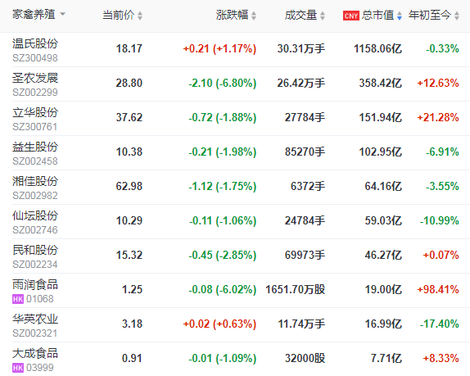Sort by 年初至今 column arrows
The width and height of the screenshot is (470, 376).
point(457,16)
